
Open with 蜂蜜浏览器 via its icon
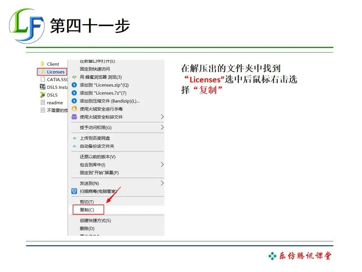tap(74, 77)
